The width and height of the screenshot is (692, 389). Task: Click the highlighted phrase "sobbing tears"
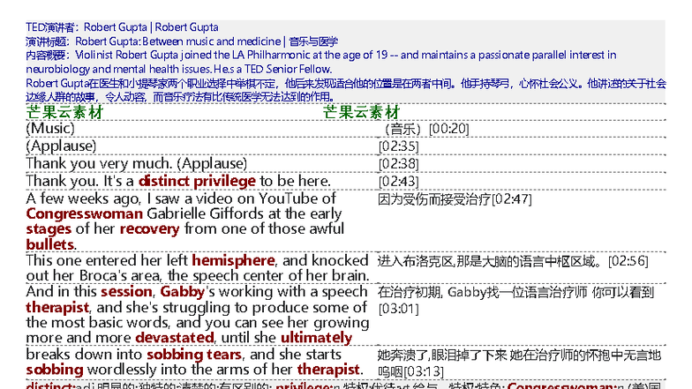click(194, 354)
